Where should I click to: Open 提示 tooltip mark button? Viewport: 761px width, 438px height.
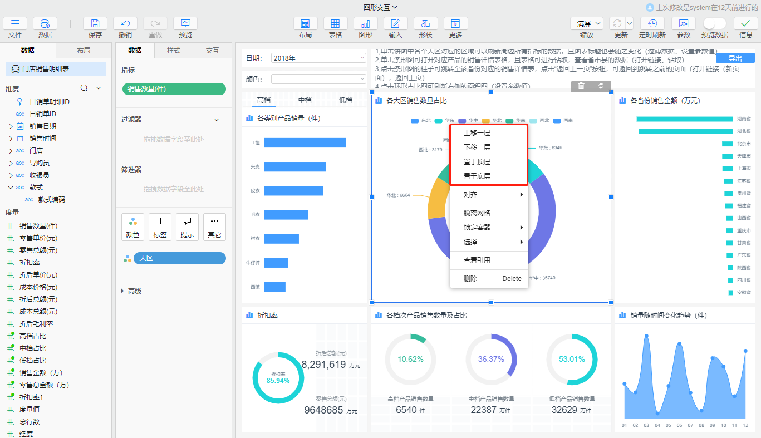pos(187,227)
